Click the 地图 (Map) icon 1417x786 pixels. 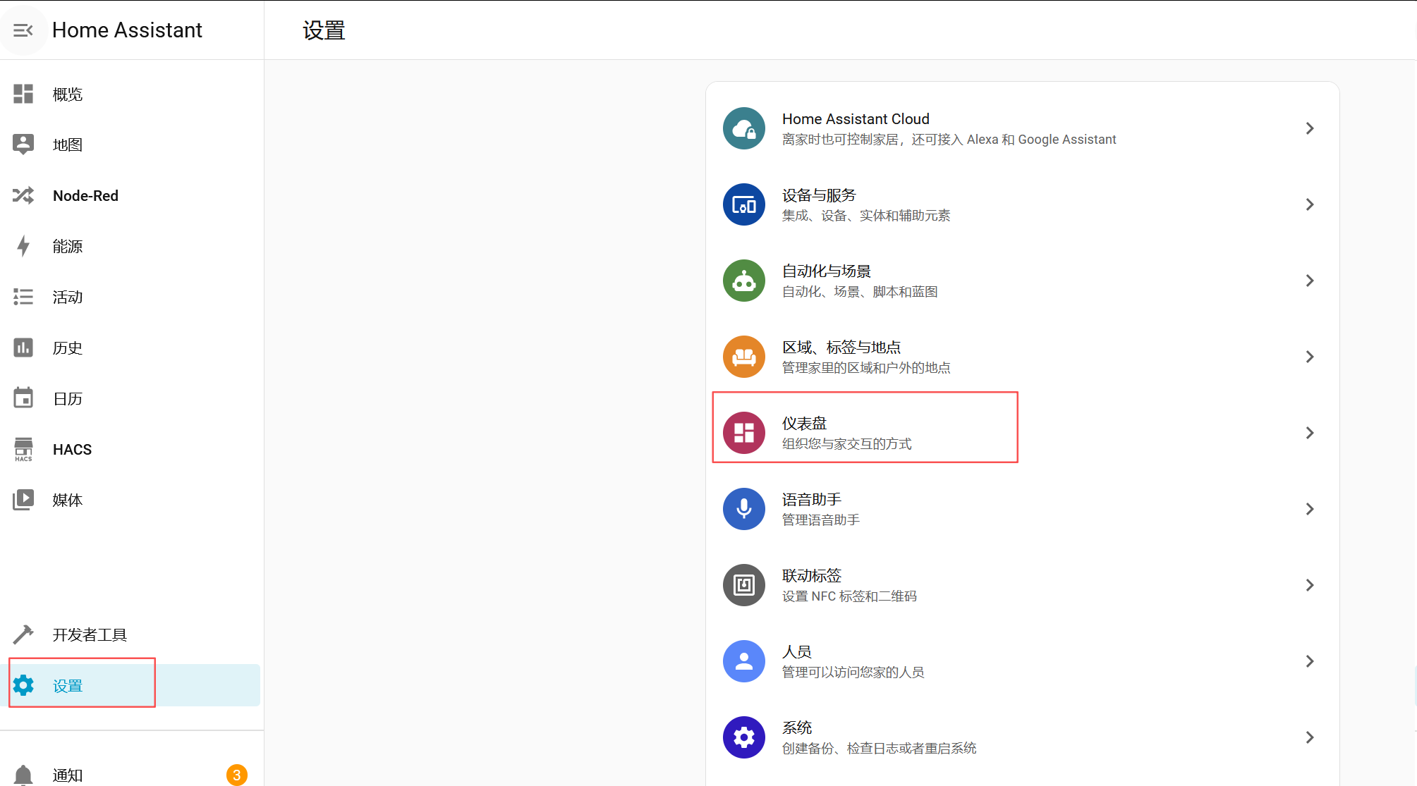(23, 145)
